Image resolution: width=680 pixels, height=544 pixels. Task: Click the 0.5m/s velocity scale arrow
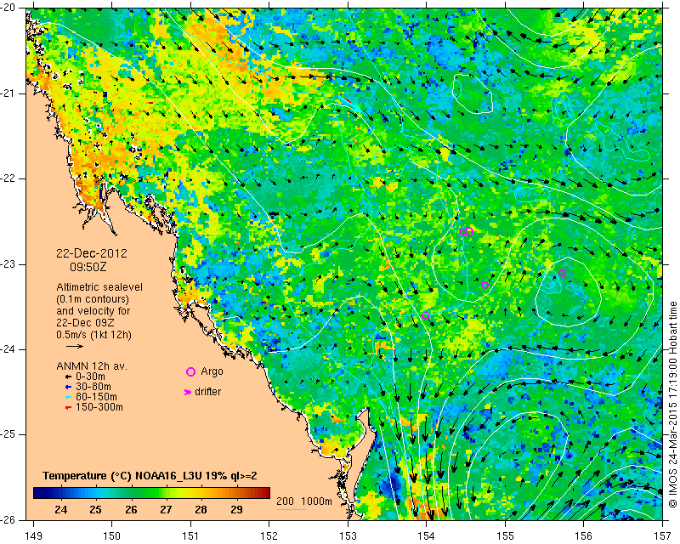pyautogui.click(x=75, y=346)
